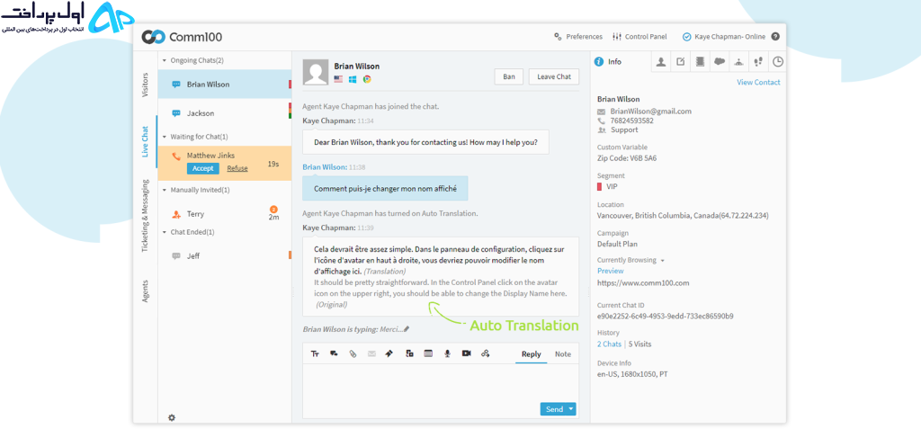Click the pushpin icon in reply toolbar

pos(389,354)
